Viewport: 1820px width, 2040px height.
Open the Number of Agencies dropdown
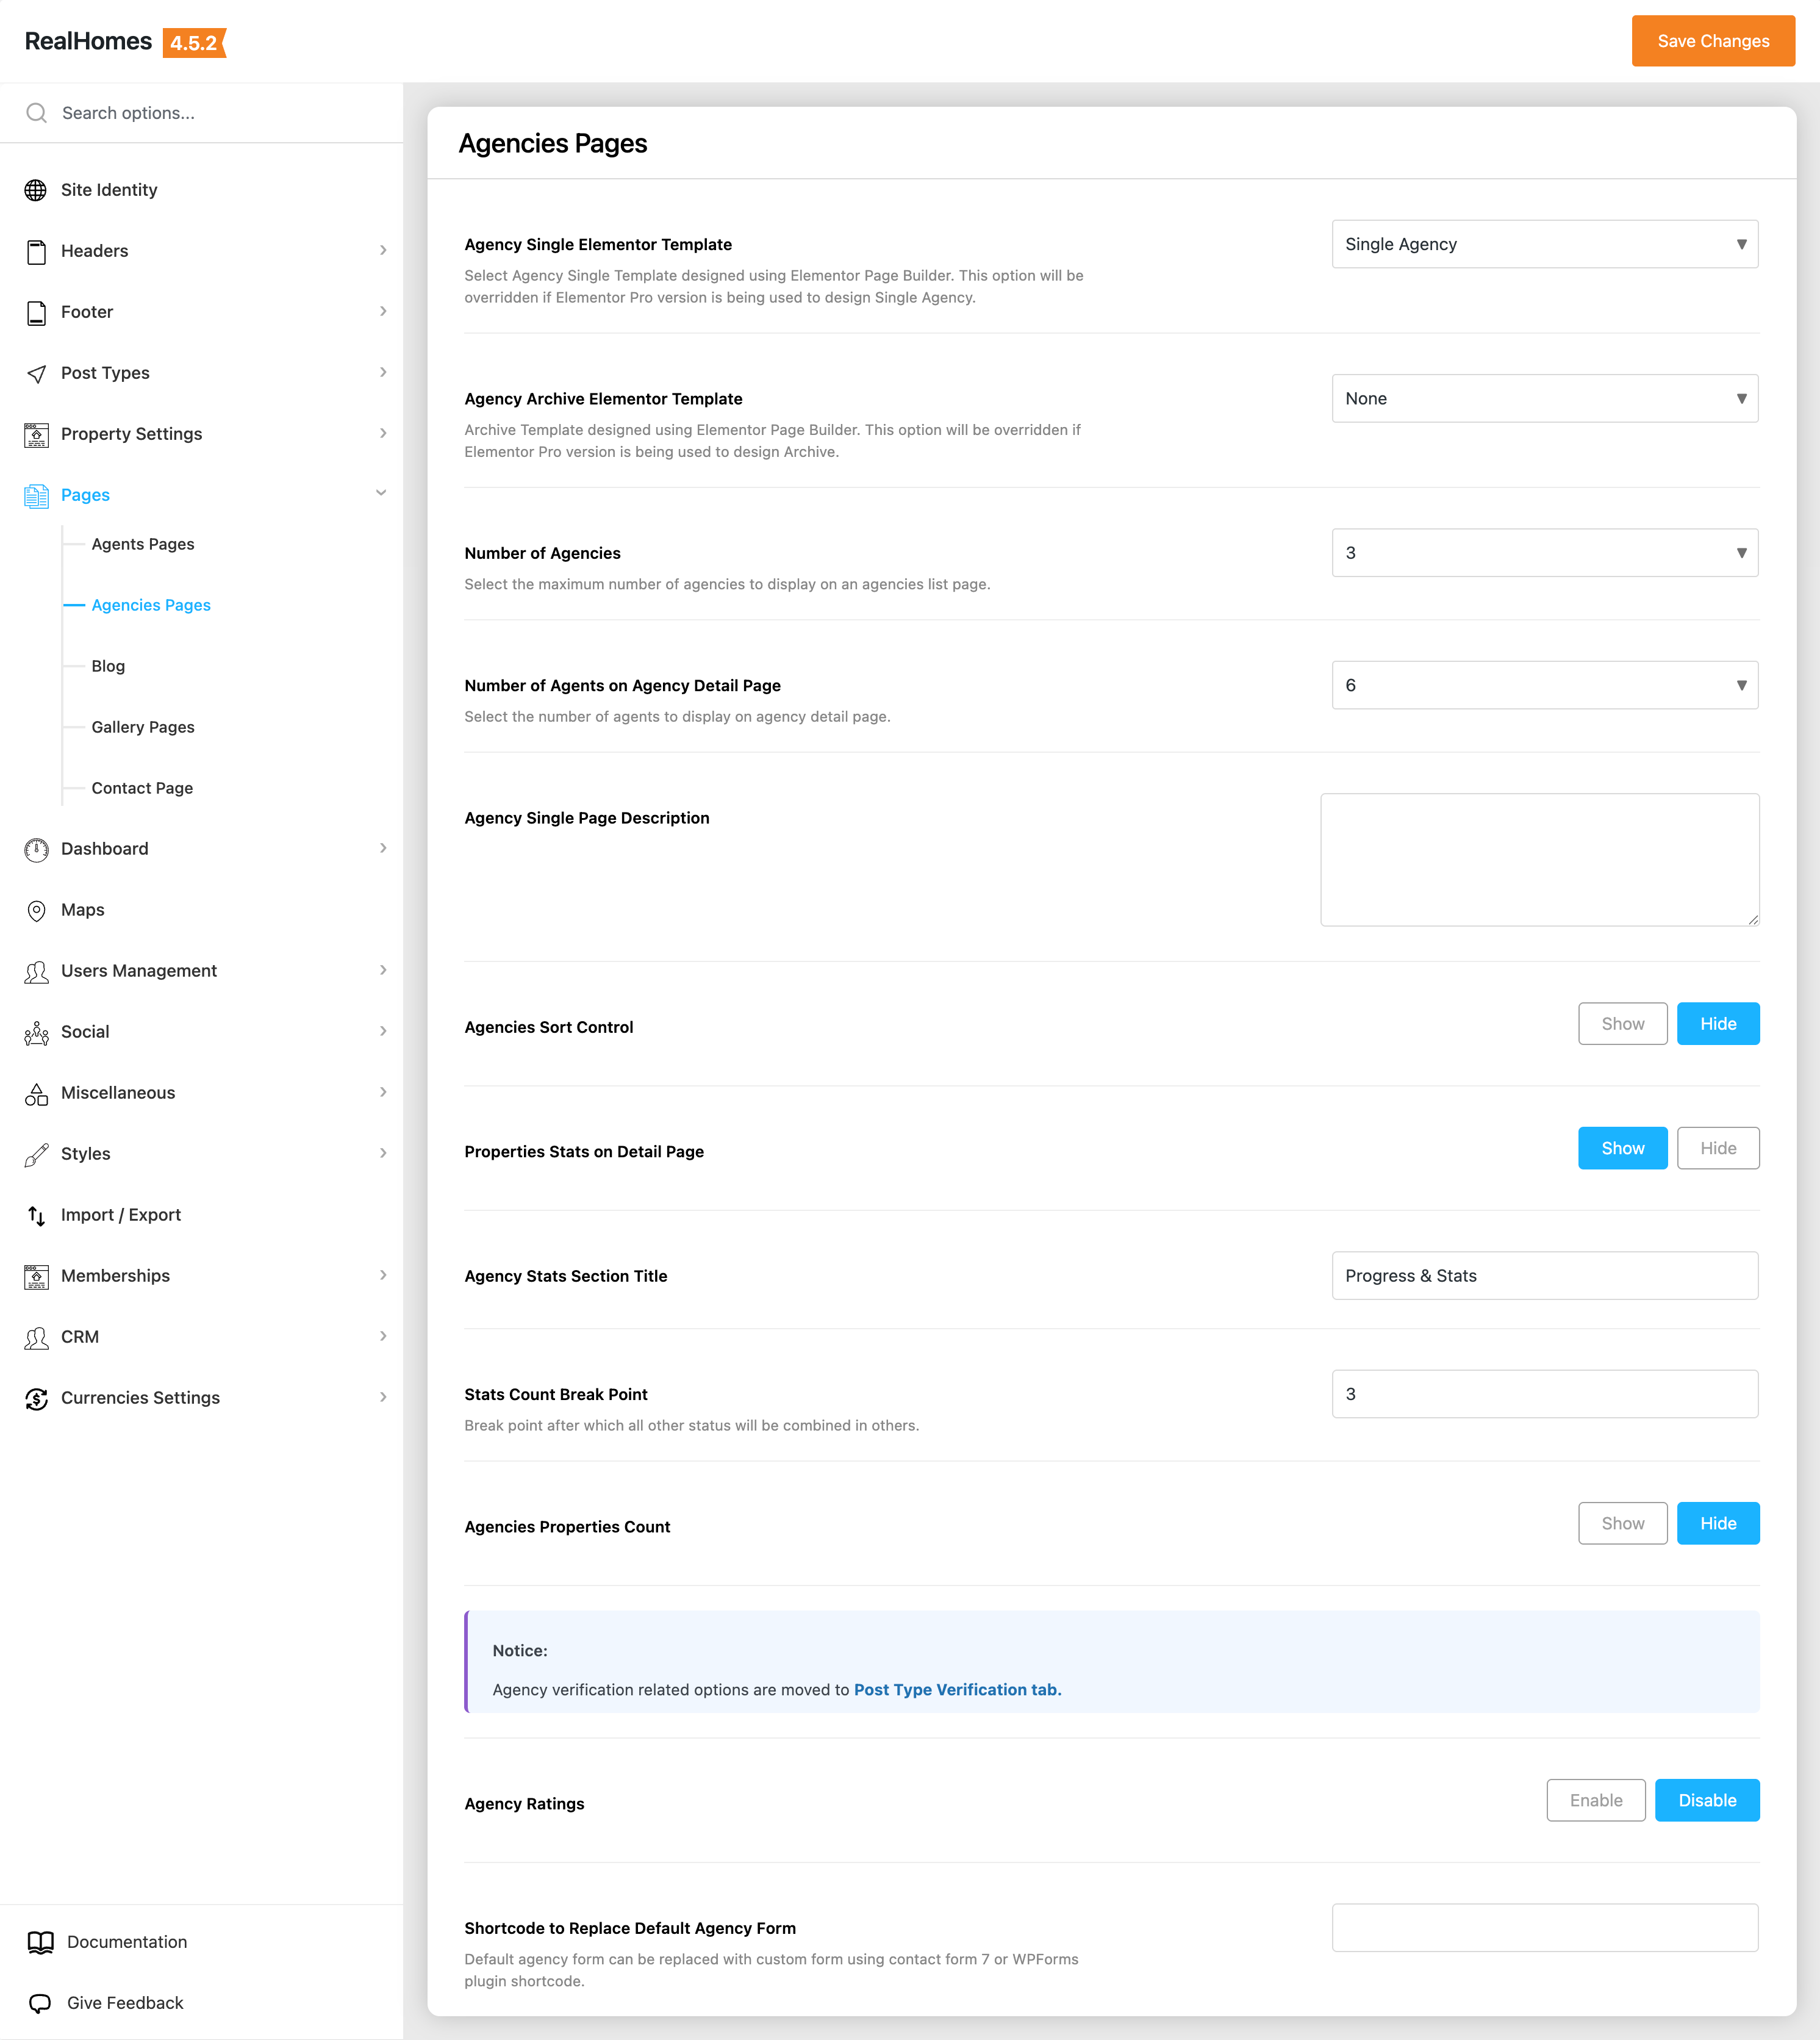tap(1544, 553)
